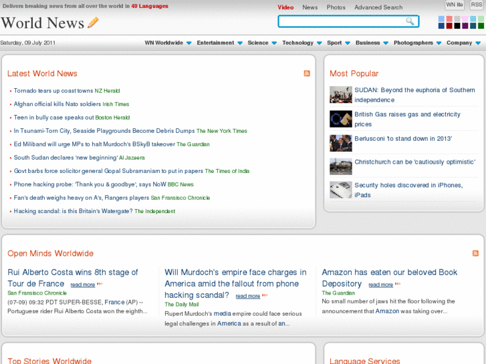Image resolution: width=486 pixels, height=364 pixels.
Task: Click read more for Tour de France story
Action: pos(83,285)
